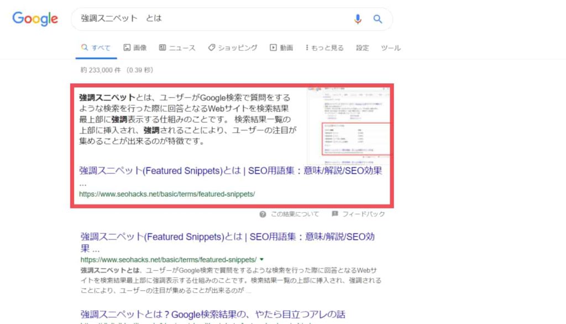
Task: Expand the ツール search tools bar
Action: pyautogui.click(x=391, y=48)
